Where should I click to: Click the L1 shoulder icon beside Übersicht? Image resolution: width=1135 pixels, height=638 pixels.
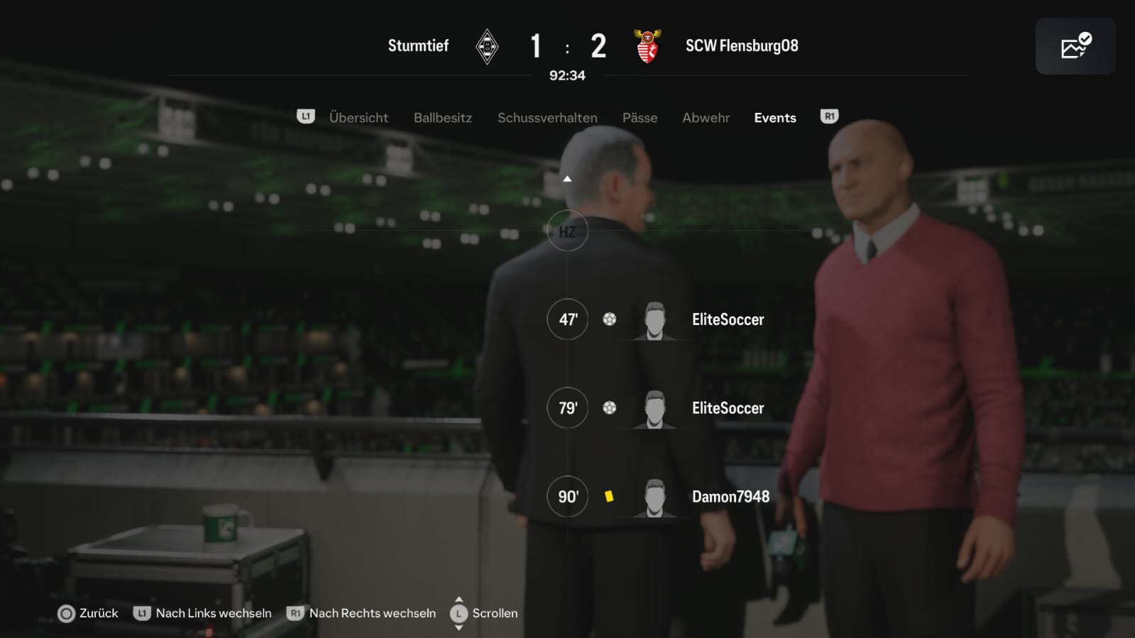306,116
